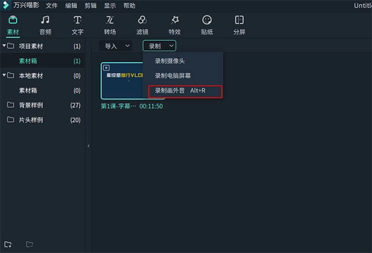Collapse the 本地素材 tree triangle
The image size is (372, 253).
[x=4, y=75]
